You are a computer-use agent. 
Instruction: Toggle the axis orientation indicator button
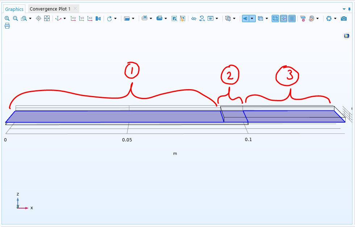[284, 18]
